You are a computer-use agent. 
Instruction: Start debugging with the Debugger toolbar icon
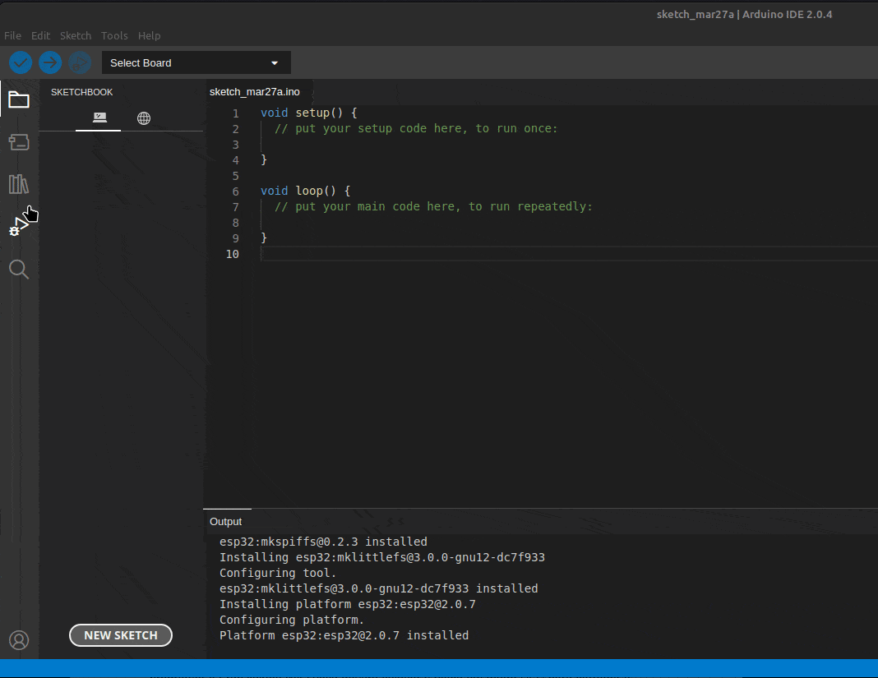click(x=80, y=62)
